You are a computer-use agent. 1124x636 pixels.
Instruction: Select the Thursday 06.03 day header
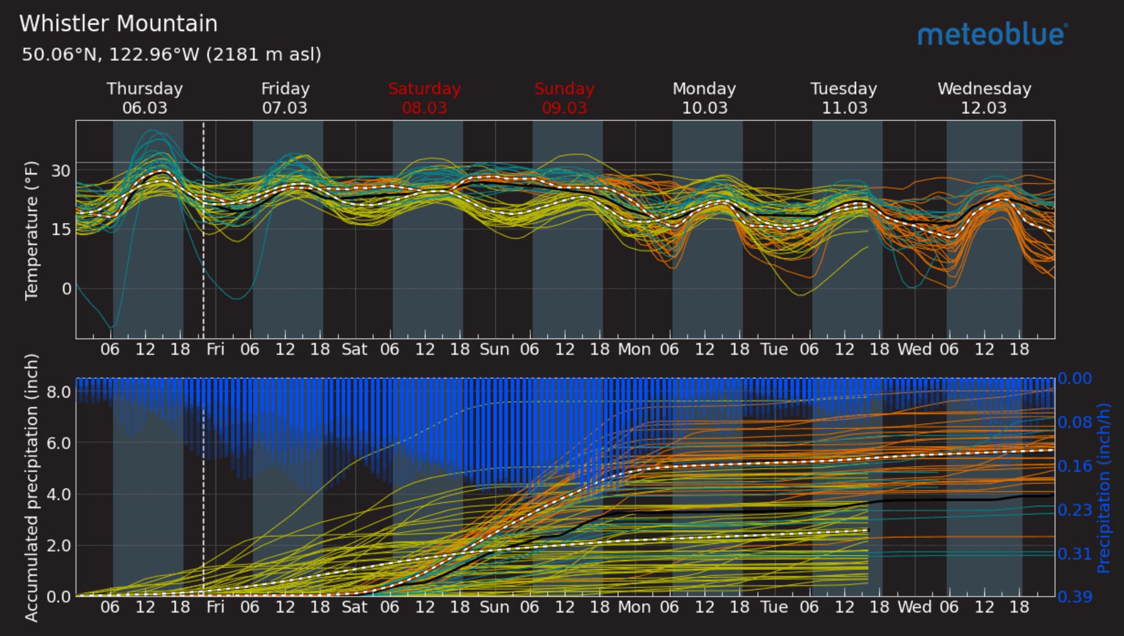click(x=145, y=98)
